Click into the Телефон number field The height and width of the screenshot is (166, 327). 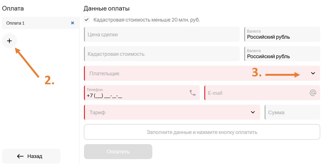click(x=142, y=93)
